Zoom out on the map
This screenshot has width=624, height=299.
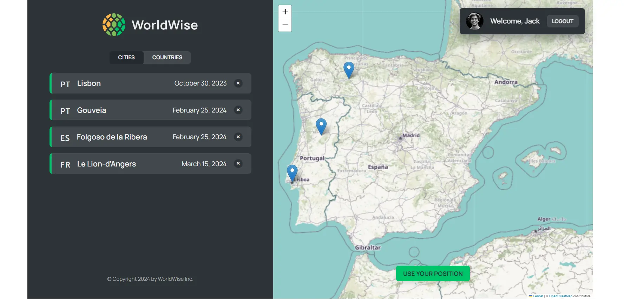(x=285, y=25)
